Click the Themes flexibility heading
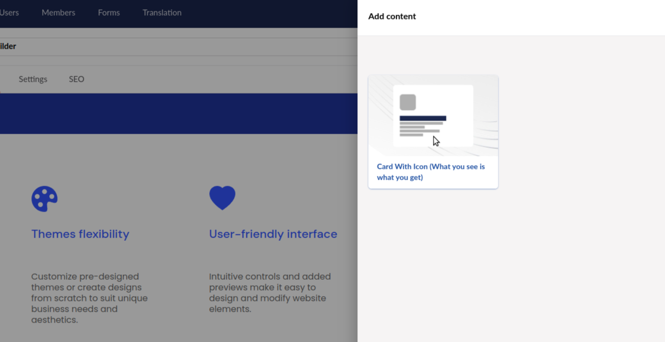This screenshot has height=342, width=665. pos(80,234)
